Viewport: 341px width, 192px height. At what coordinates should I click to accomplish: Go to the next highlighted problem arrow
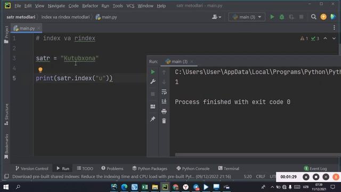(334, 38)
